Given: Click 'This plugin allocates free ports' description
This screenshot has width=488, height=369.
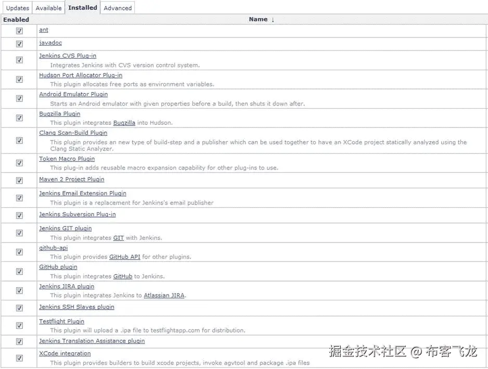Looking at the screenshot, I should (132, 84).
